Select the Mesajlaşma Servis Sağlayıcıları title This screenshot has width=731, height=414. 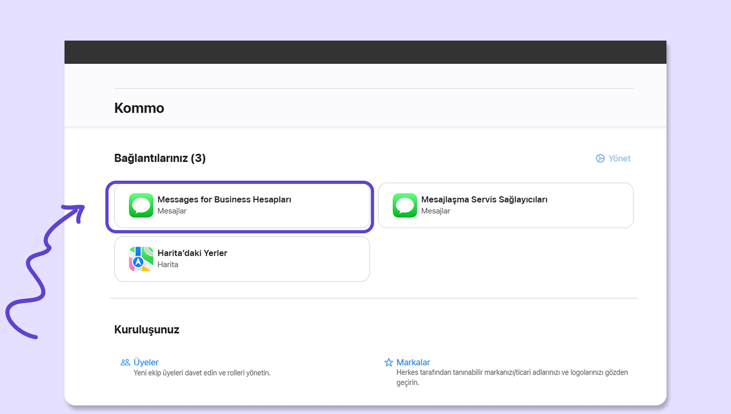pos(484,199)
